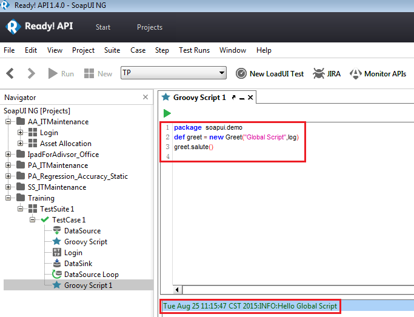Open the TP environment dropdown

tap(173, 73)
